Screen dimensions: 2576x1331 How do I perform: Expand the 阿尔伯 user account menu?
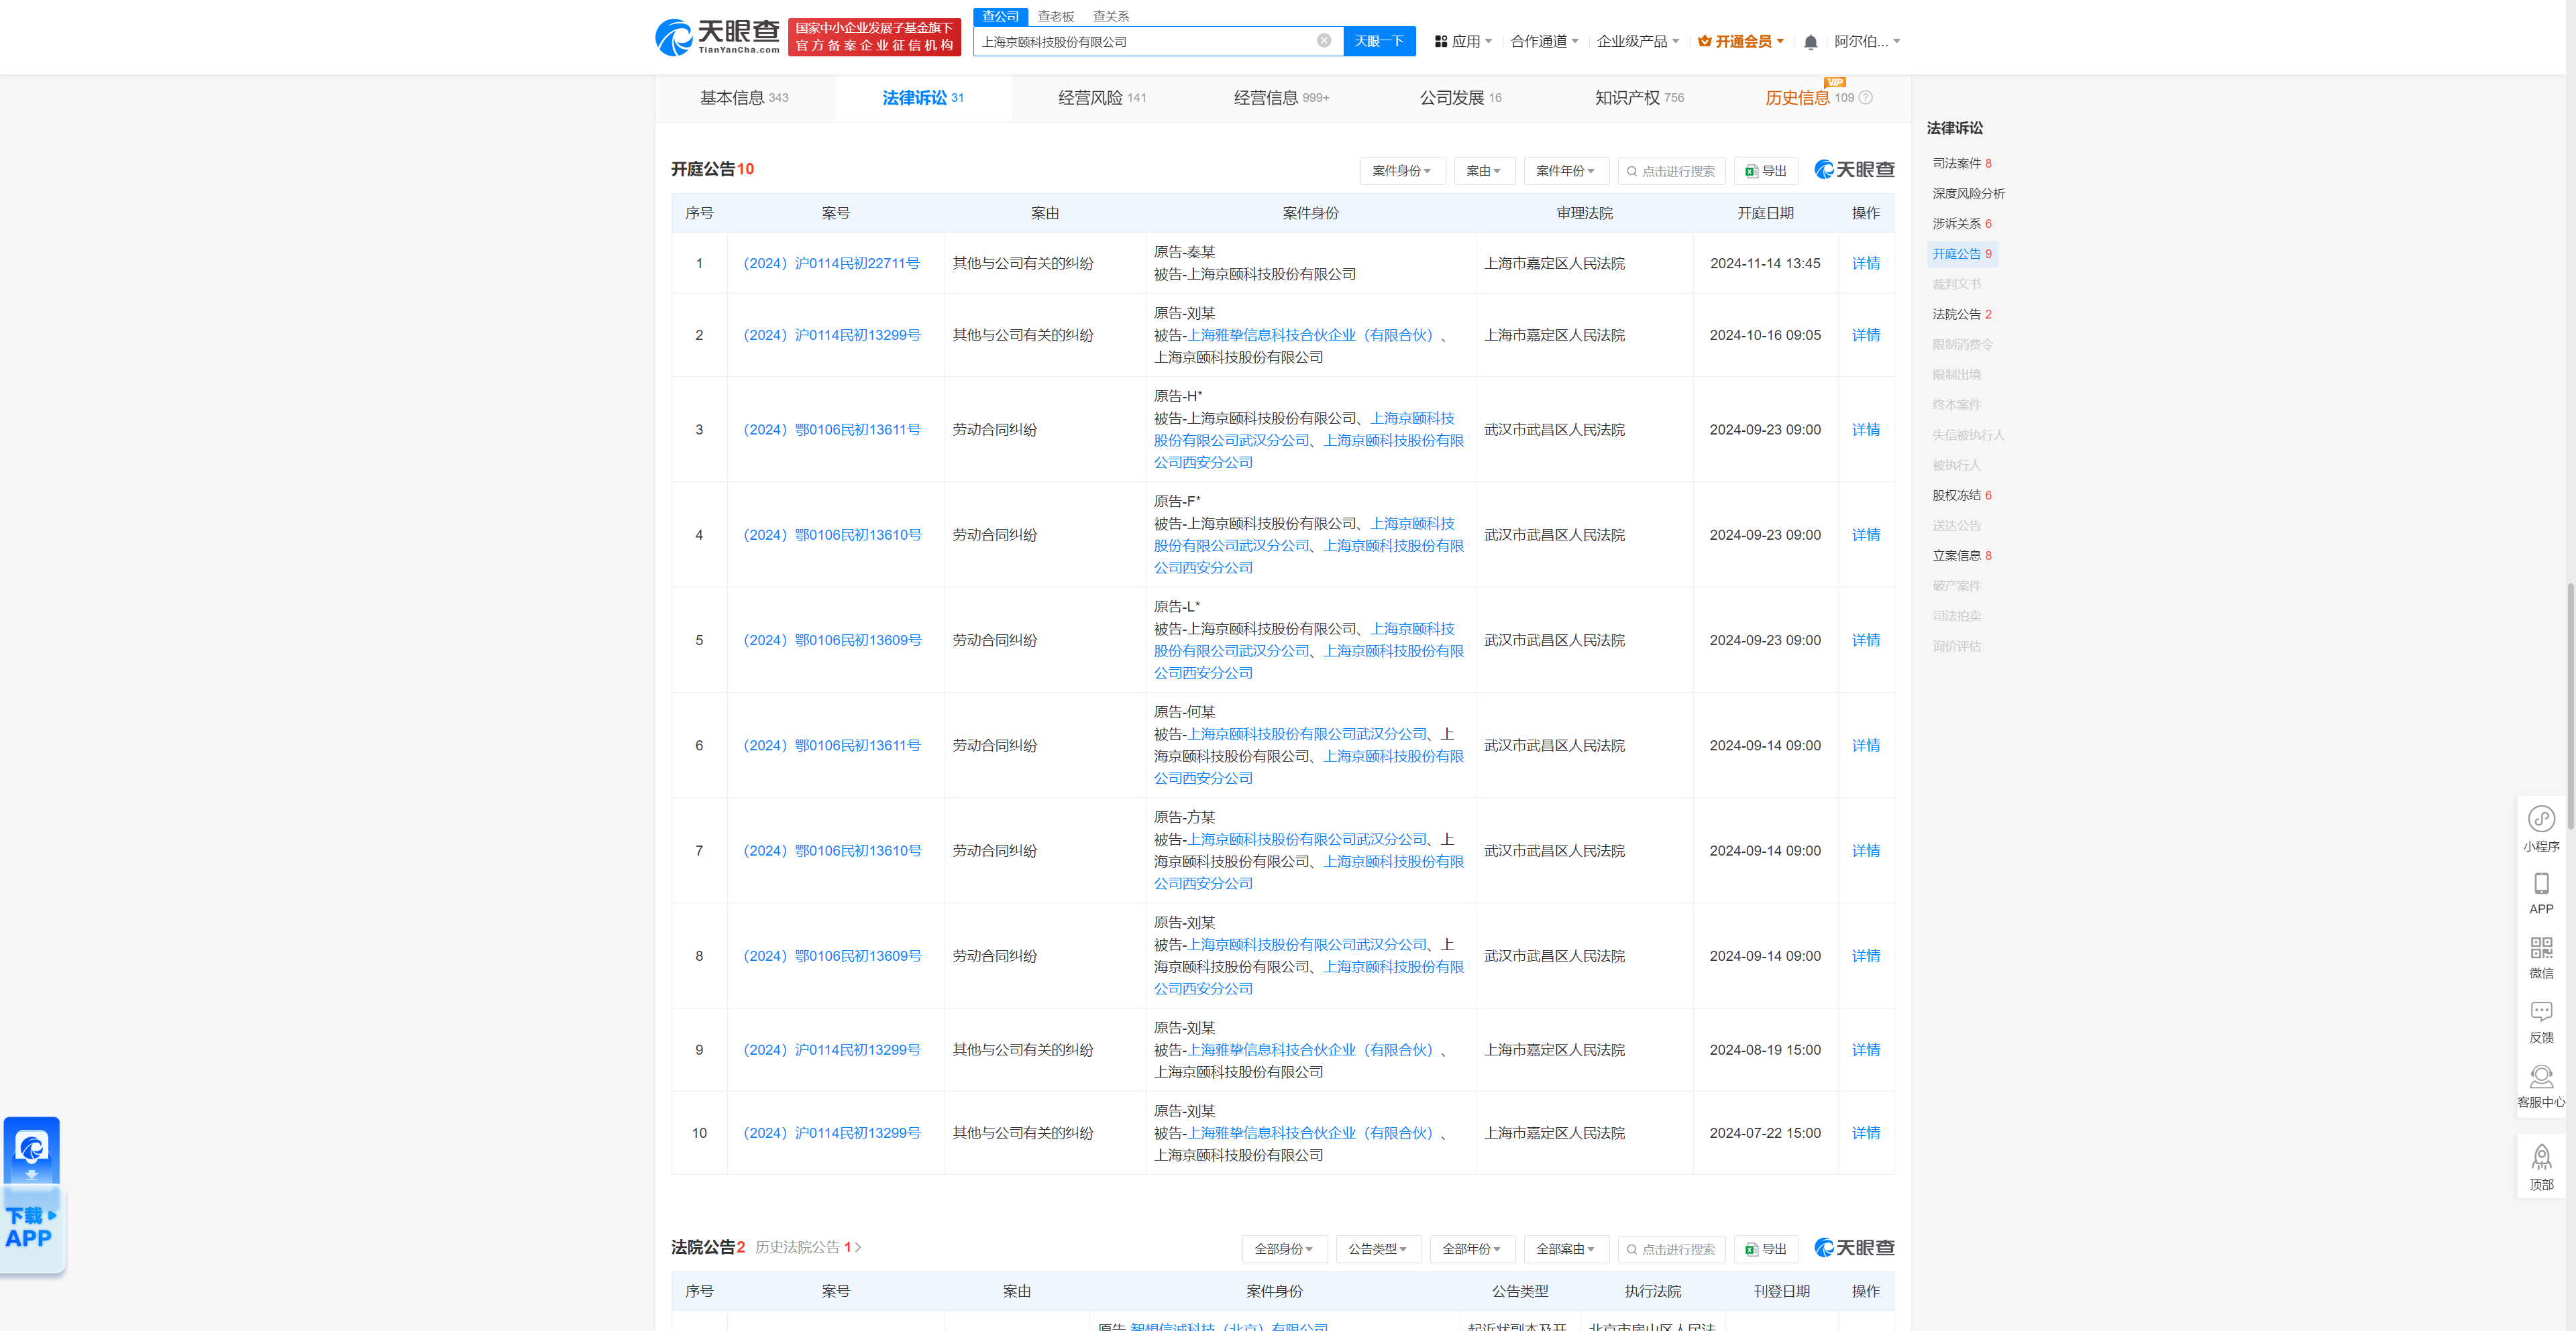(x=1867, y=42)
